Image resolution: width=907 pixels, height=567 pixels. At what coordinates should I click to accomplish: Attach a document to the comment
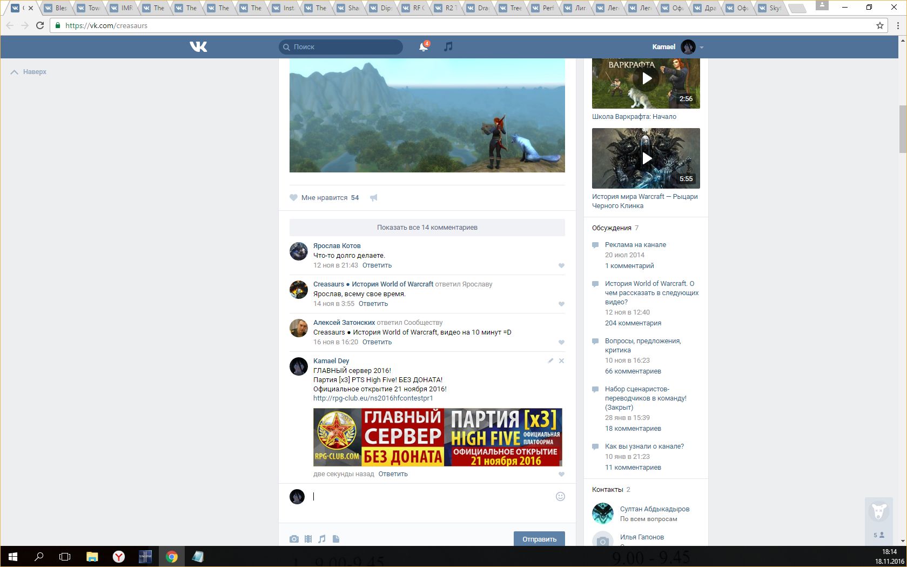pos(336,539)
